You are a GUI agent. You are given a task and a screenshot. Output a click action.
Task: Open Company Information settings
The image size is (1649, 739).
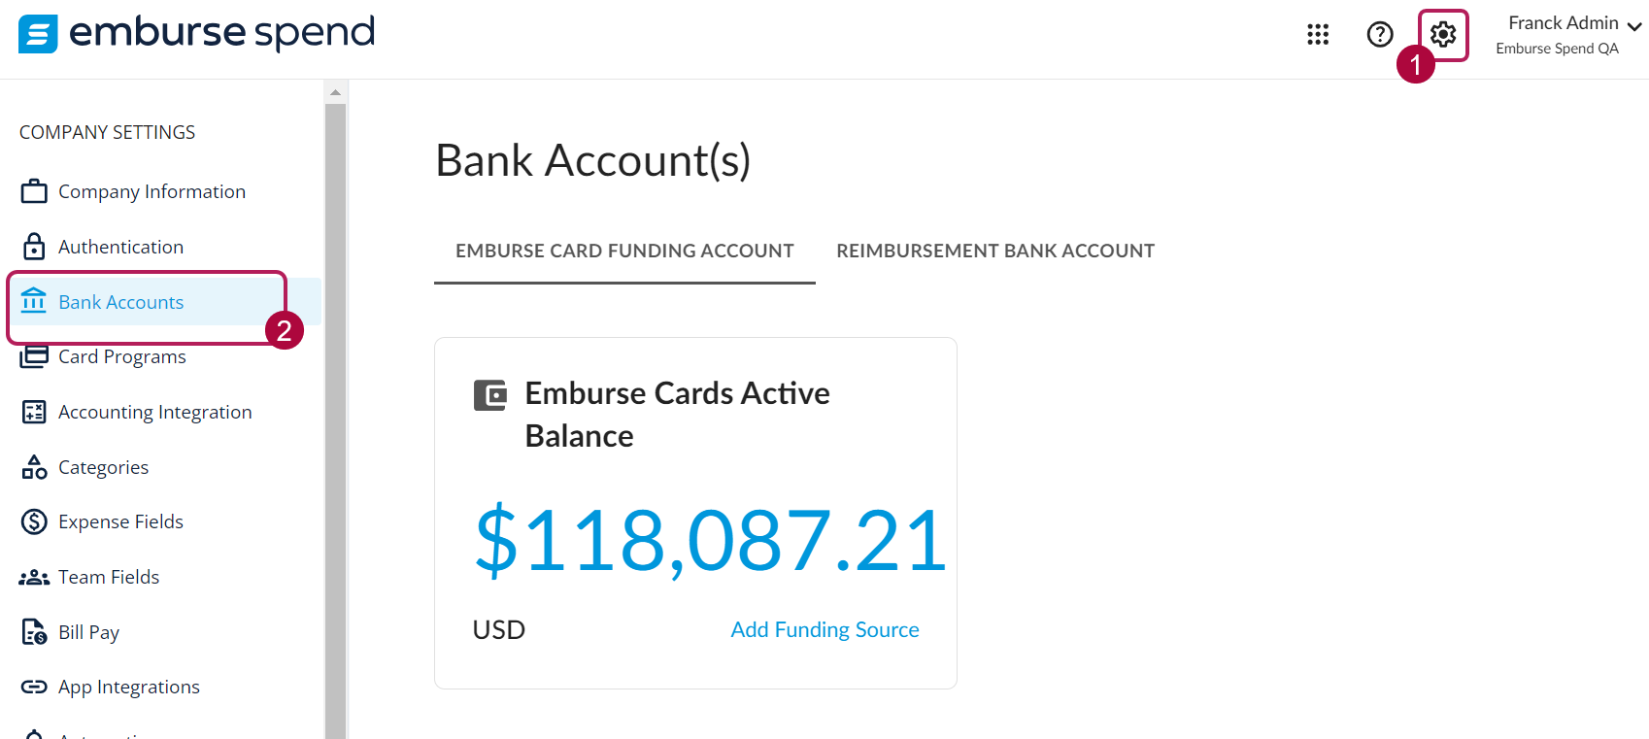point(151,190)
